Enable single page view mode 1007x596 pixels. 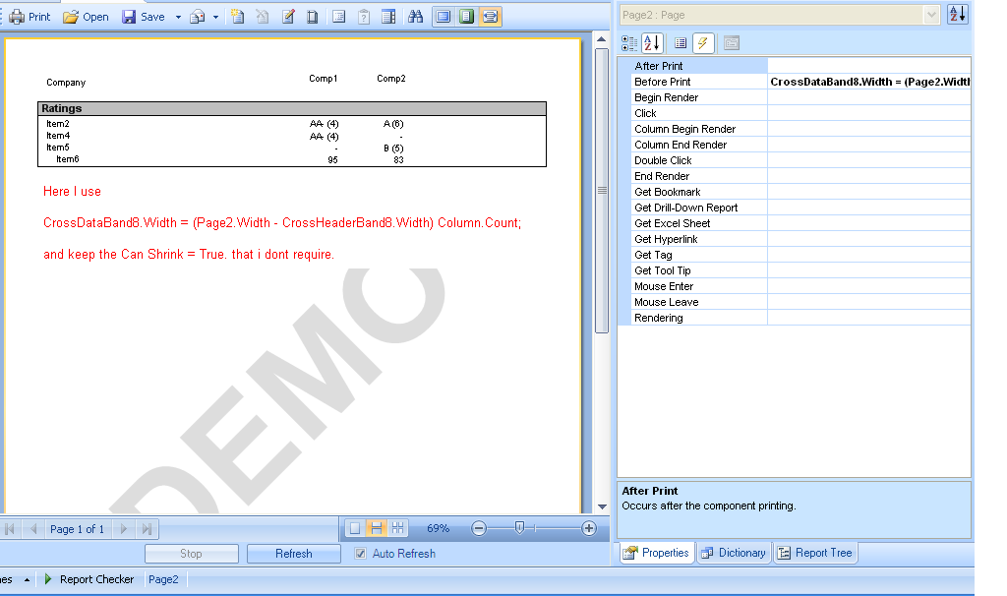(355, 528)
